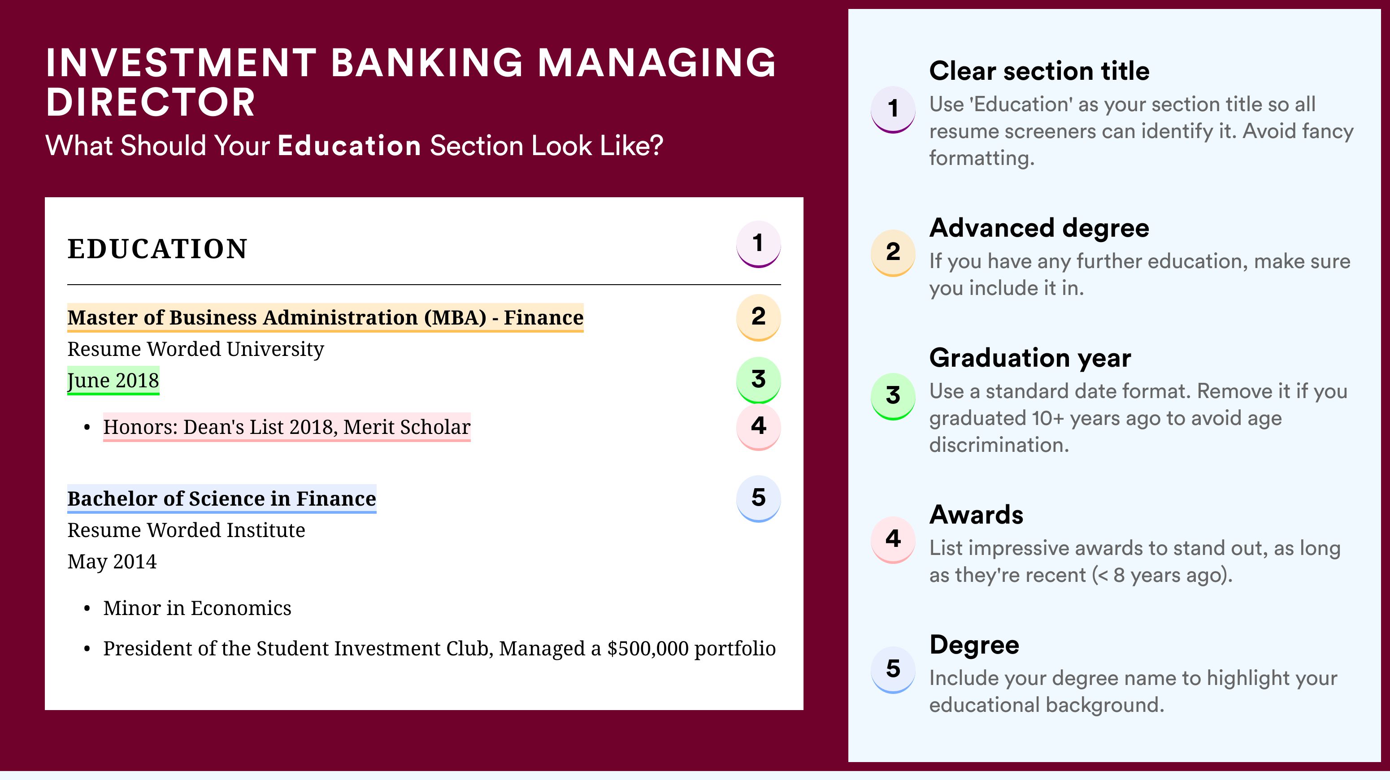Screen dimensions: 1390x780
Task: Select the green highlighted June 2018 date
Action: (113, 380)
